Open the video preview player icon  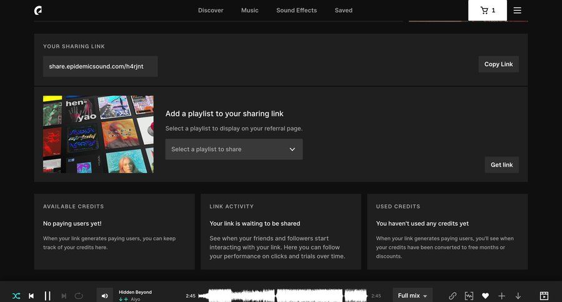pyautogui.click(x=544, y=296)
